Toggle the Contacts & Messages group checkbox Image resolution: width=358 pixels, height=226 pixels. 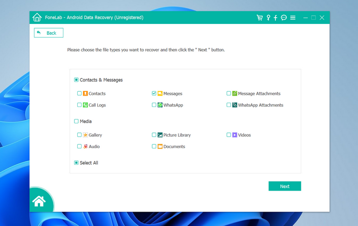point(76,80)
